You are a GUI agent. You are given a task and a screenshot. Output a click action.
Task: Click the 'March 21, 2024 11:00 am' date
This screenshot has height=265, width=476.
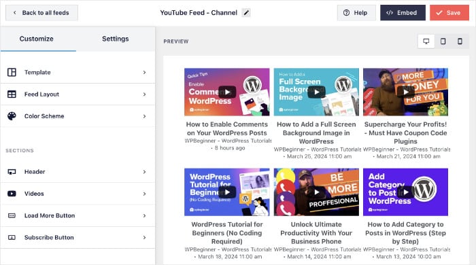[408, 156]
